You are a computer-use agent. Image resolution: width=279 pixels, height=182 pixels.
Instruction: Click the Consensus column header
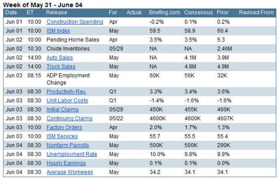point(199,13)
